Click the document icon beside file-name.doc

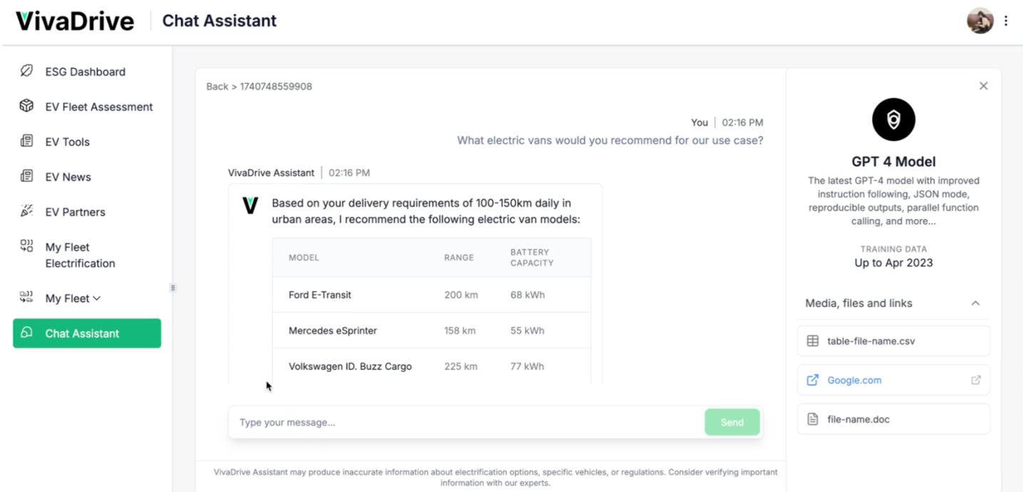[x=813, y=419]
